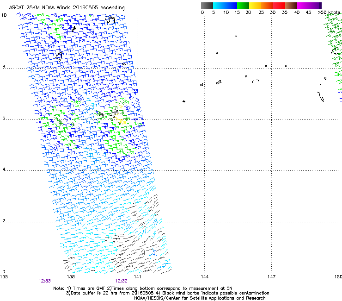This screenshot has width=342, height=301.
Task: Click the purple "12:33" time label
Action: pyautogui.click(x=44, y=281)
